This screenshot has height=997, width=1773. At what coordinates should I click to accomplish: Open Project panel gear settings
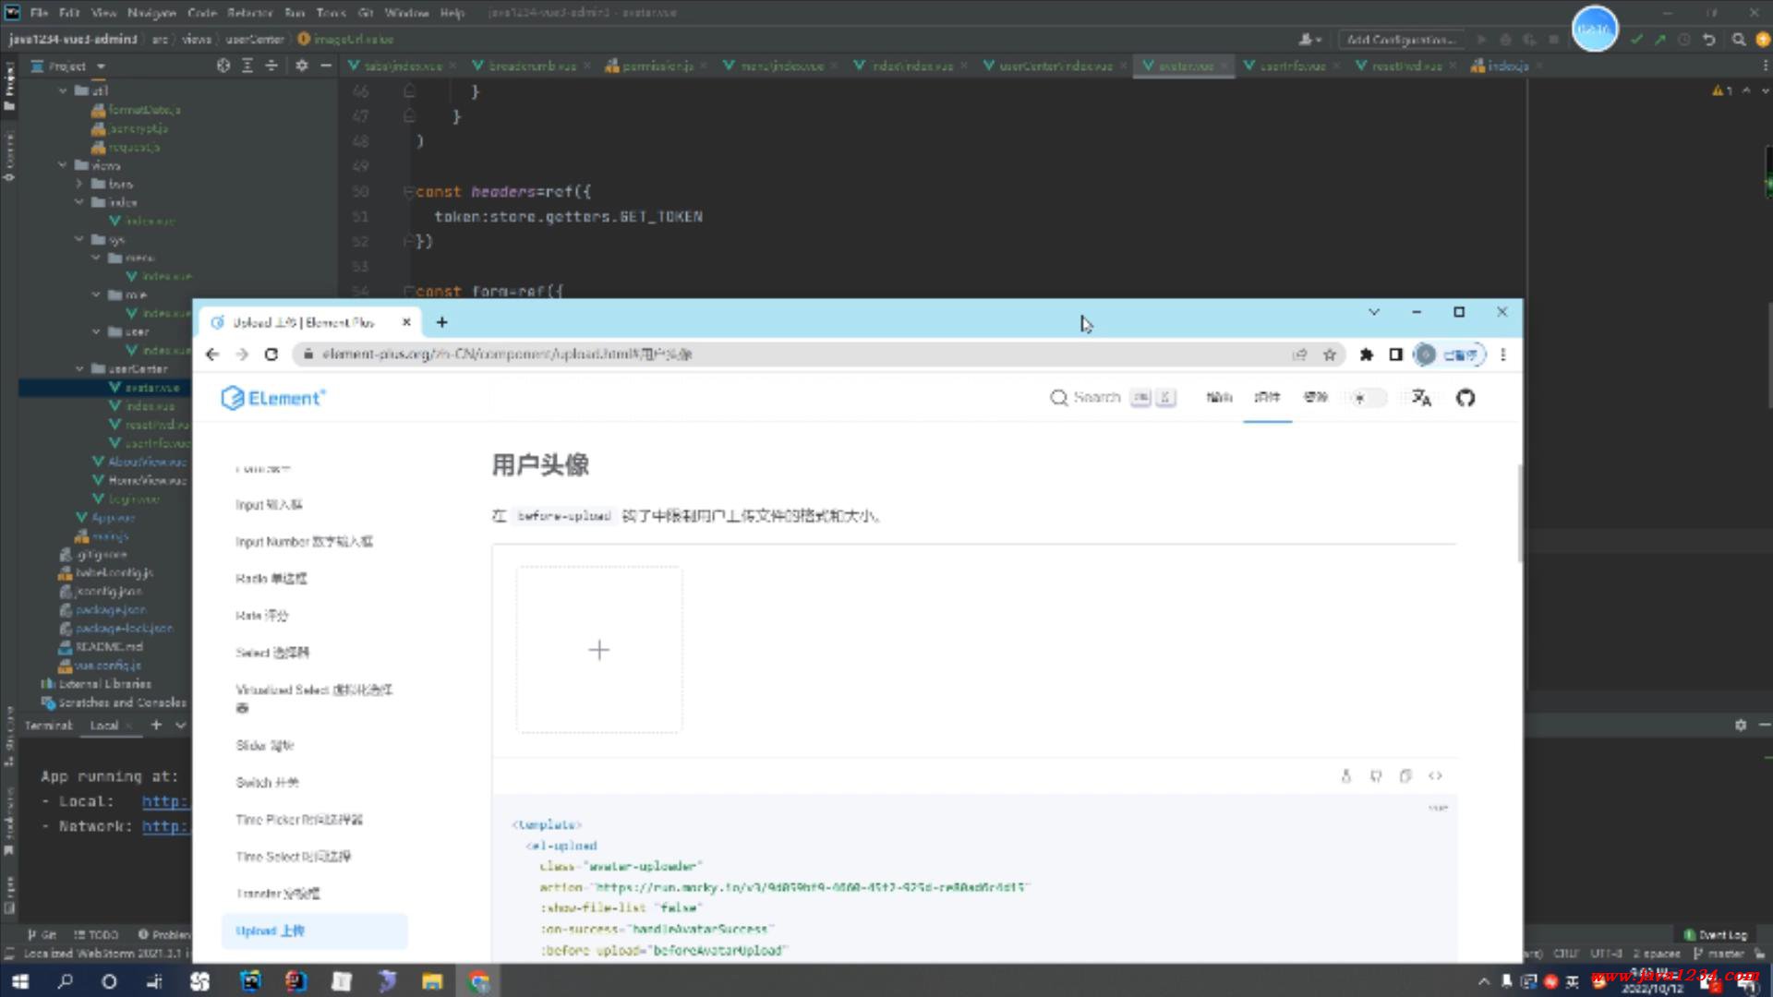(x=301, y=66)
